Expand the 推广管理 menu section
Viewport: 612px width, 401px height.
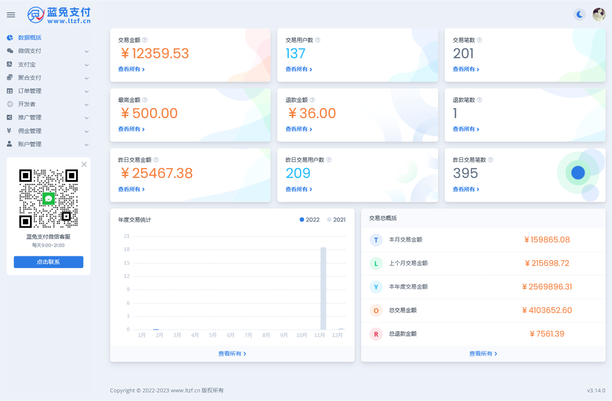click(x=86, y=118)
